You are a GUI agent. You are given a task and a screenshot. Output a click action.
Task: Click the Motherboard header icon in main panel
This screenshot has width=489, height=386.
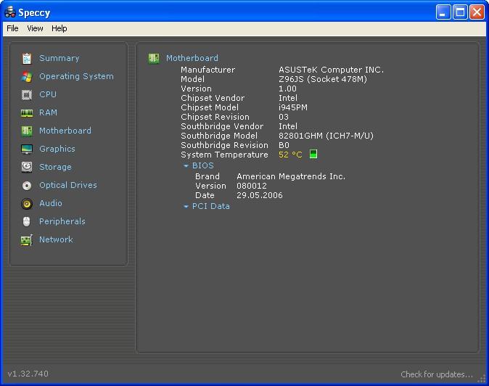(153, 58)
